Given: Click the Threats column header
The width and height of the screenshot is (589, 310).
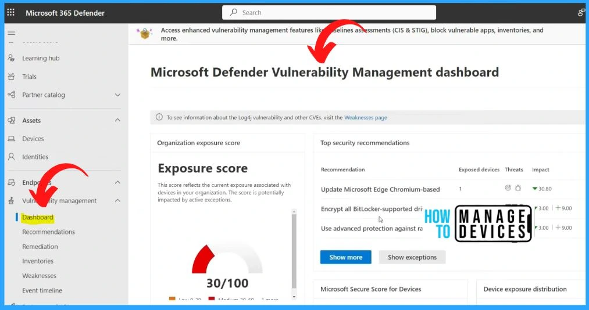Looking at the screenshot, I should (513, 170).
